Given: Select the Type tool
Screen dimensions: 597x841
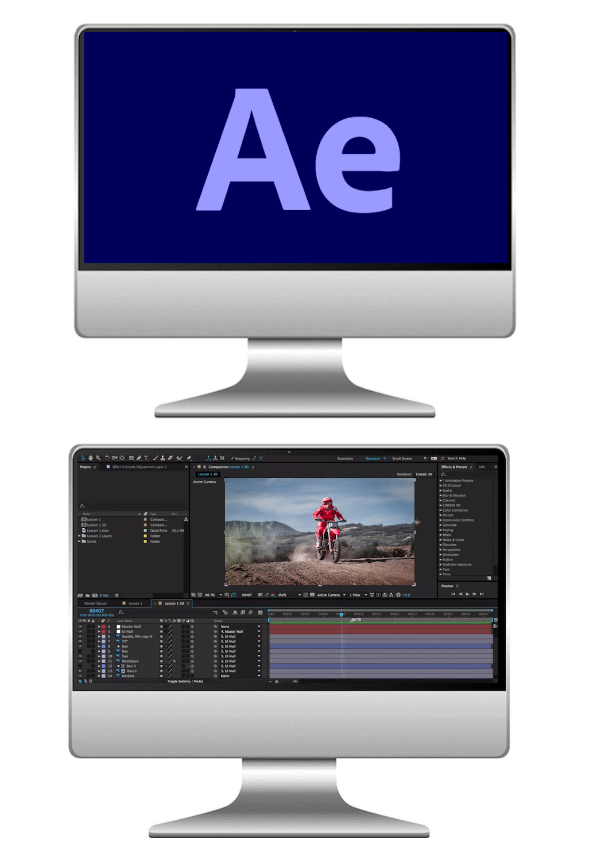Looking at the screenshot, I should [x=146, y=458].
